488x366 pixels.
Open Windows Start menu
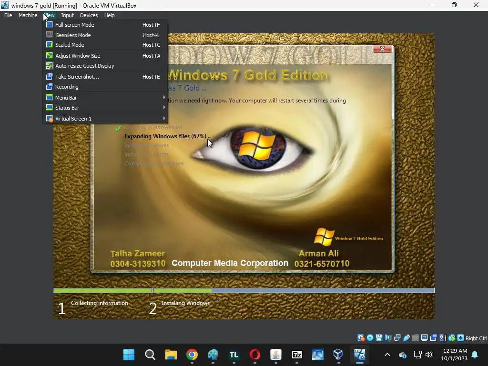[x=129, y=355]
